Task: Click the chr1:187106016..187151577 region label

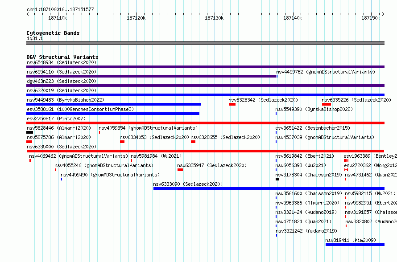Action: click(x=60, y=9)
